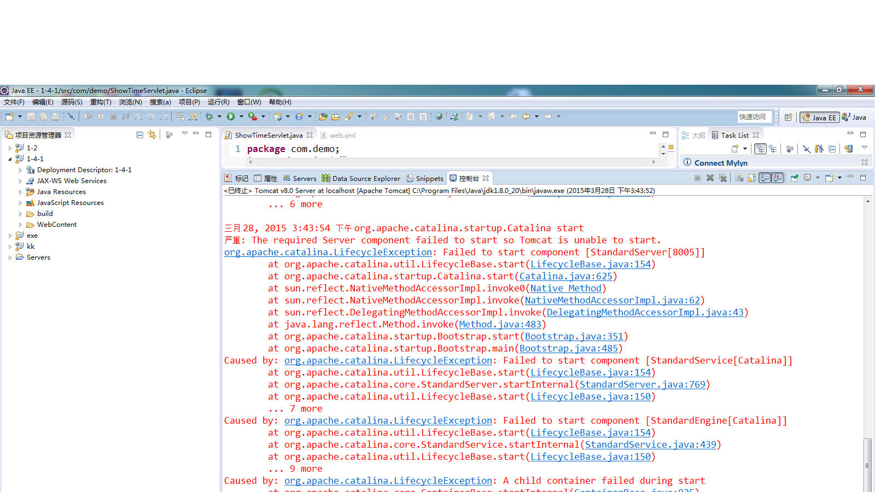This screenshot has width=875, height=492.
Task: Toggle show console when standard out changes
Action: [x=765, y=178]
